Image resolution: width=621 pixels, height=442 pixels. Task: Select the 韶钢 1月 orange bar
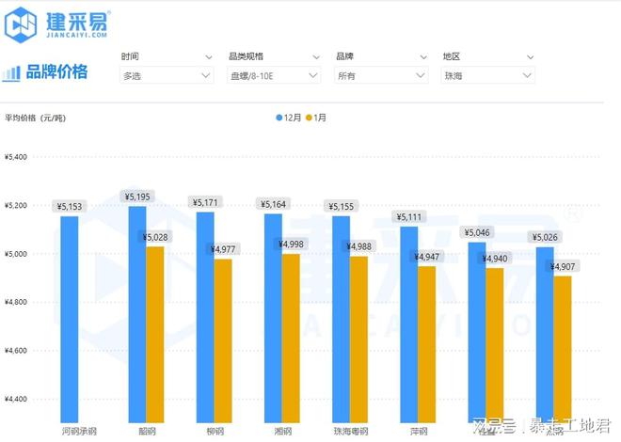pyautogui.click(x=155, y=335)
